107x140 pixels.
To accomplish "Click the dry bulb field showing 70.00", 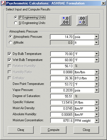I will 62,54.
